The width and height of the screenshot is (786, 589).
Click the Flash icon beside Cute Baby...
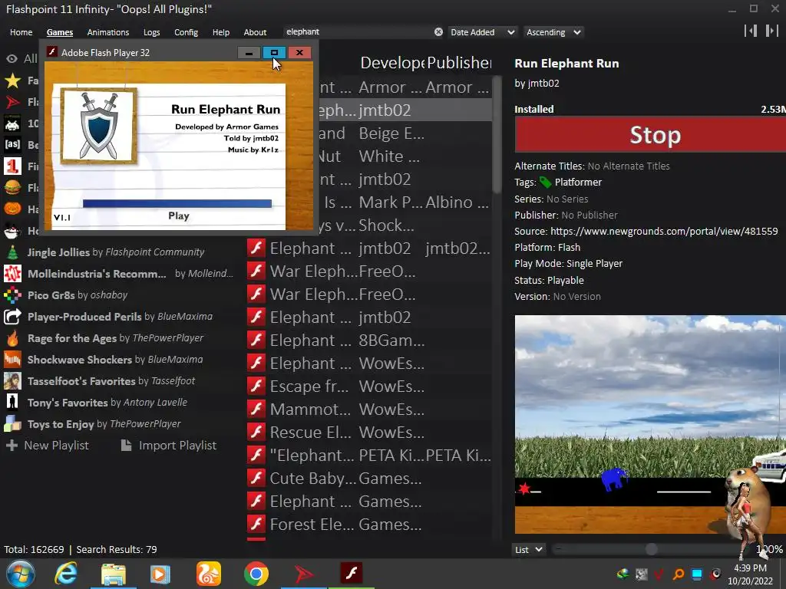pyautogui.click(x=256, y=479)
